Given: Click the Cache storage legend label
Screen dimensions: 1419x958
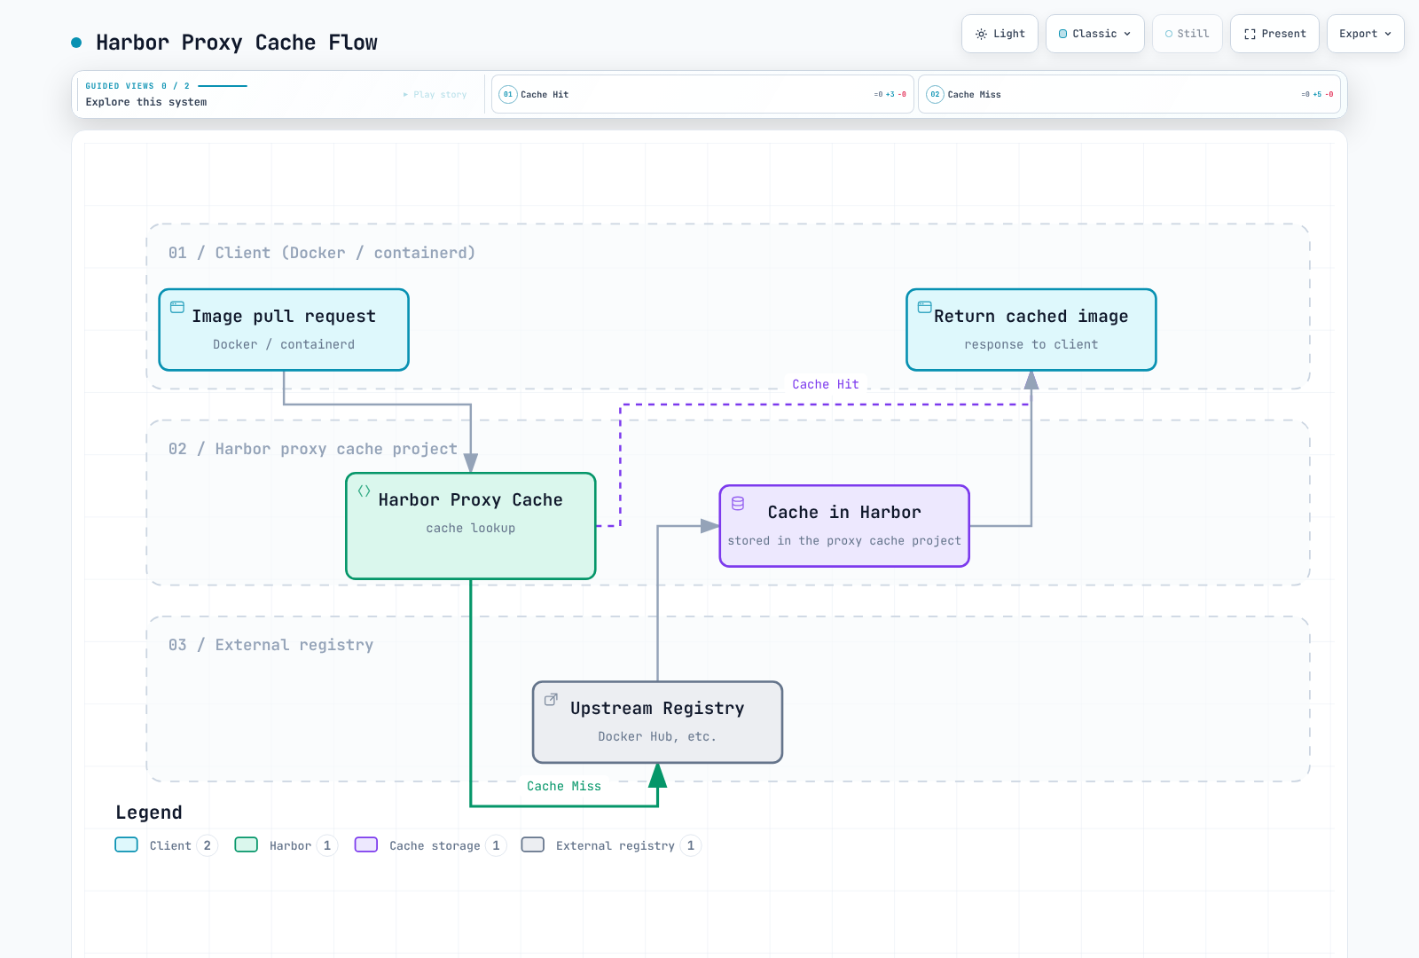Looking at the screenshot, I should coord(435,845).
